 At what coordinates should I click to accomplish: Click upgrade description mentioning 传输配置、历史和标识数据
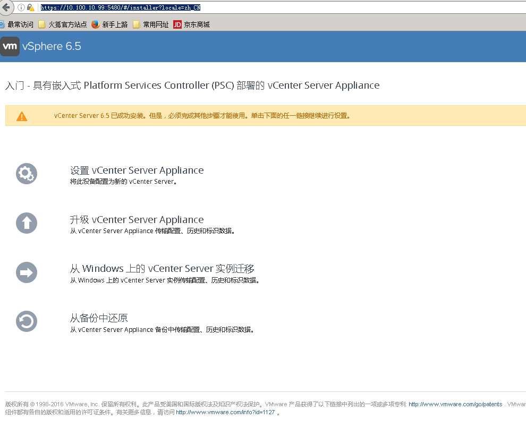pyautogui.click(x=152, y=231)
